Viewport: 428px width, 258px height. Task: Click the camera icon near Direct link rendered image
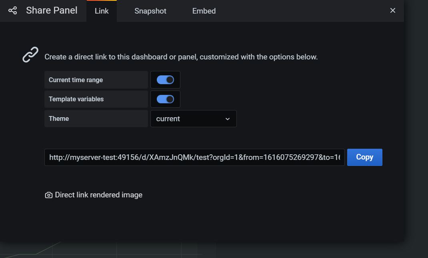click(x=48, y=195)
